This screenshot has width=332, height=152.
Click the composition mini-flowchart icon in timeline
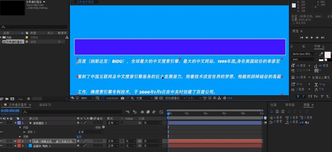(x=127, y=112)
